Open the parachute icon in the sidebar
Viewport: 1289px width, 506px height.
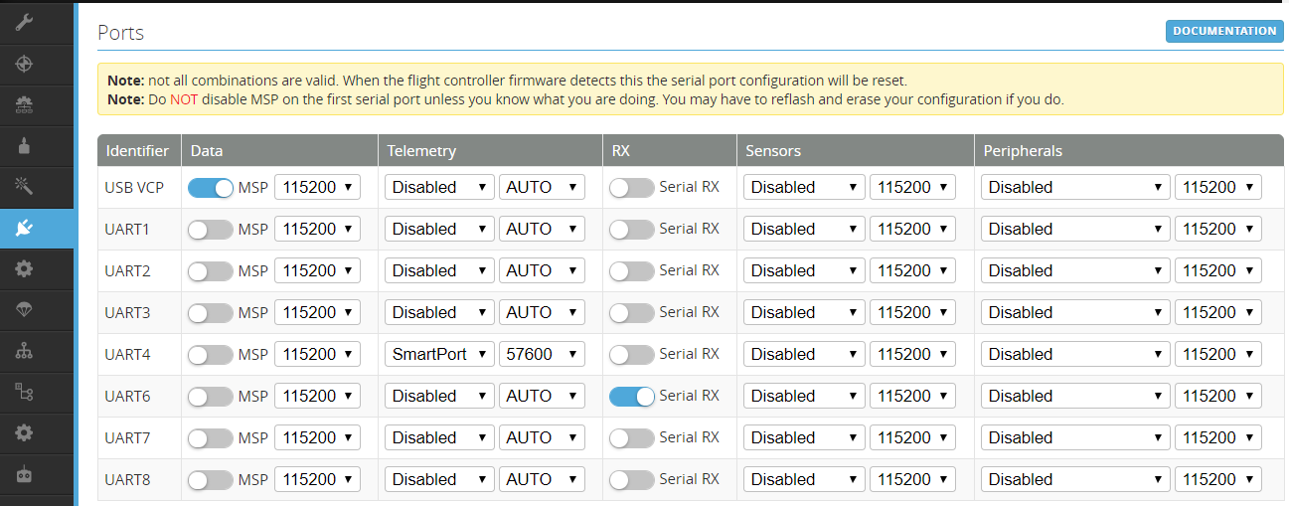click(x=25, y=309)
